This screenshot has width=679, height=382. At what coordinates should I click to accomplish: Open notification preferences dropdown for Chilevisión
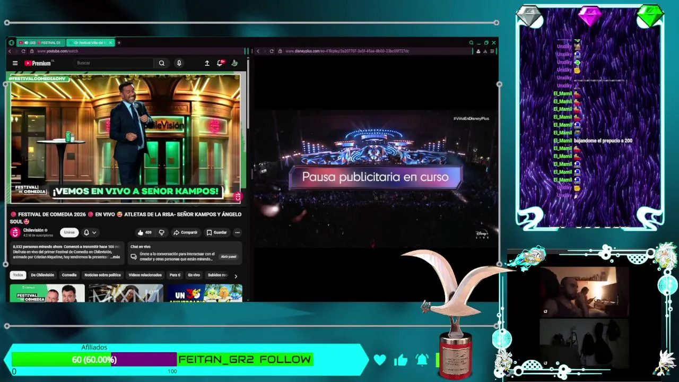click(90, 232)
